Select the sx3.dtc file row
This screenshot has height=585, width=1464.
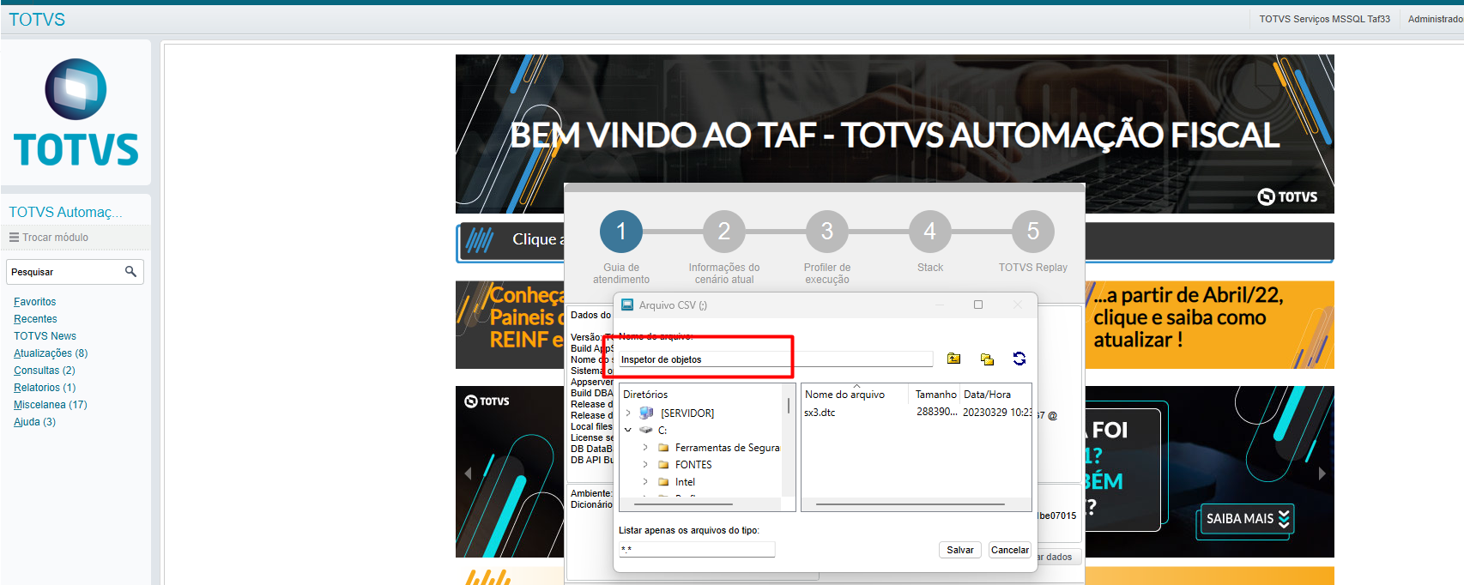[x=917, y=413]
